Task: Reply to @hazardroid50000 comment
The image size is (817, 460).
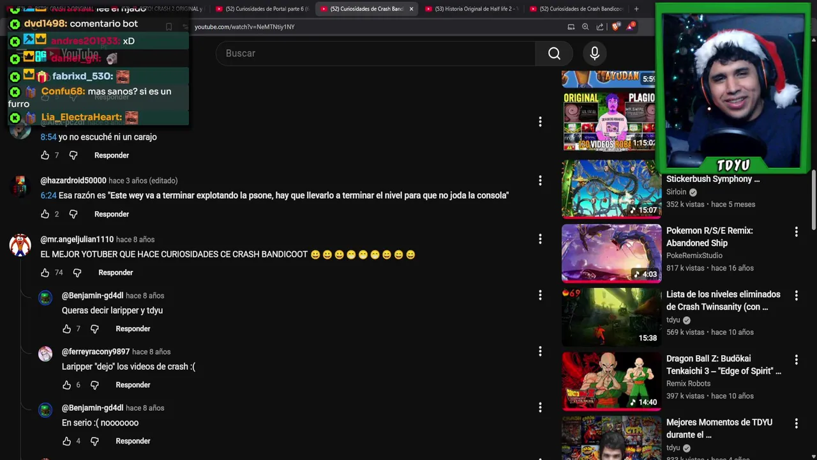Action: pos(112,214)
